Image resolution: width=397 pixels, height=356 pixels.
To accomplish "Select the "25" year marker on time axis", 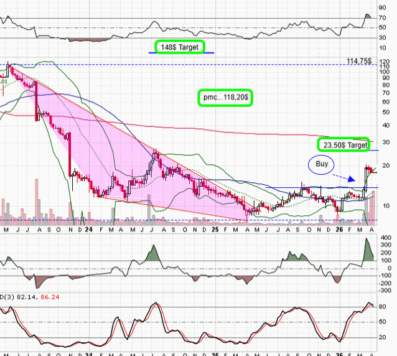I will 214,229.
